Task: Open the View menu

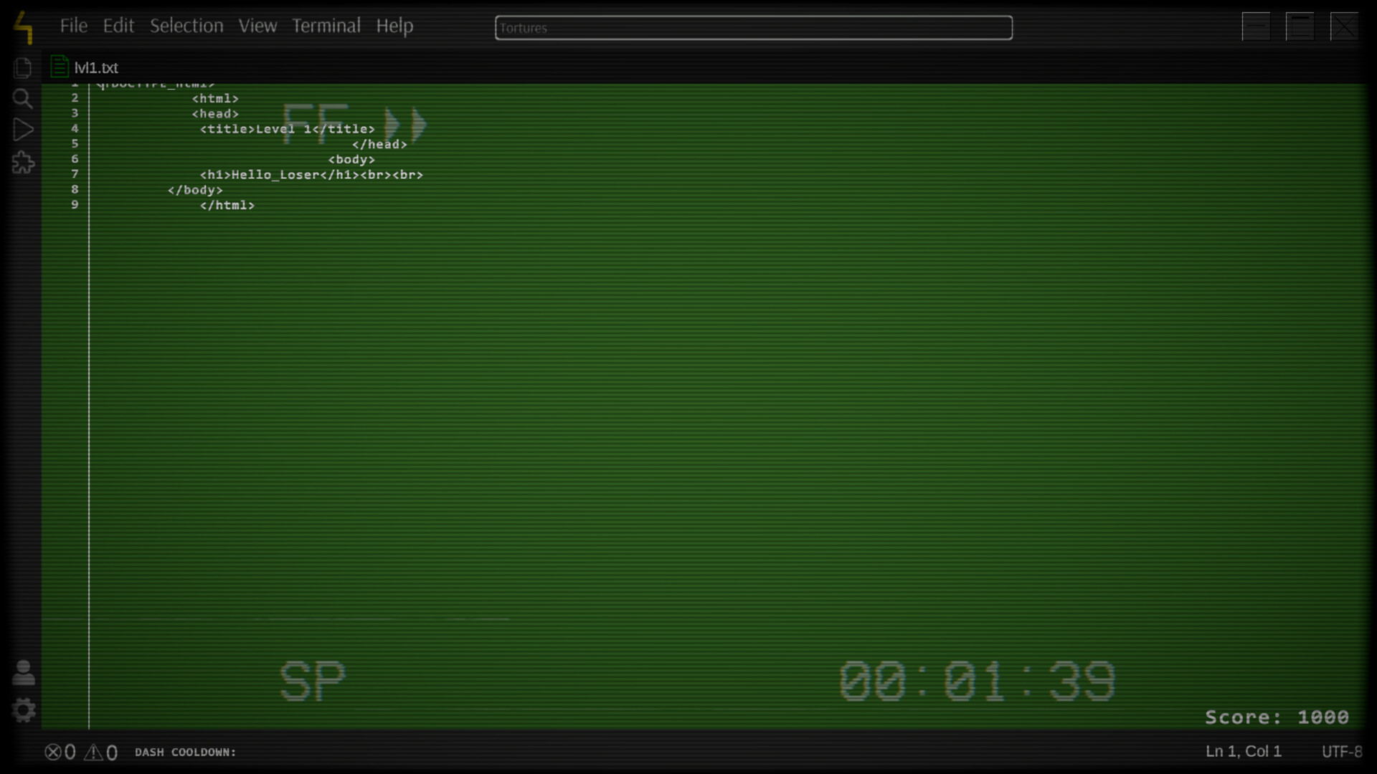Action: click(x=257, y=26)
